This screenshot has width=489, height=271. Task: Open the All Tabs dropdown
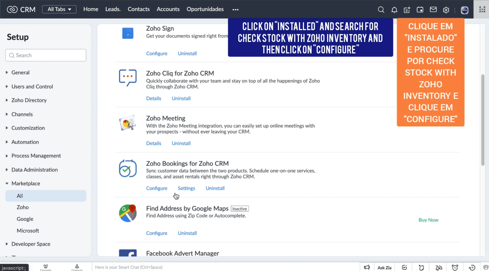pyautogui.click(x=59, y=9)
